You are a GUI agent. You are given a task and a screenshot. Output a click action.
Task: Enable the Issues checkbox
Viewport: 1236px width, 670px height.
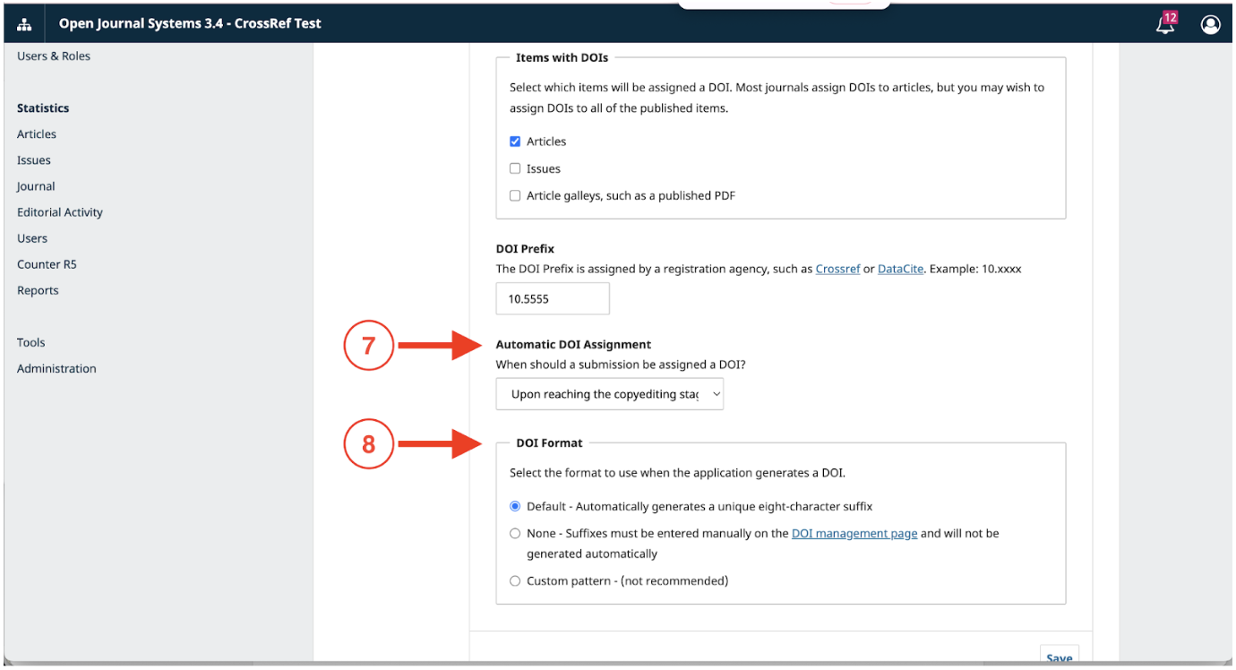[x=515, y=168]
